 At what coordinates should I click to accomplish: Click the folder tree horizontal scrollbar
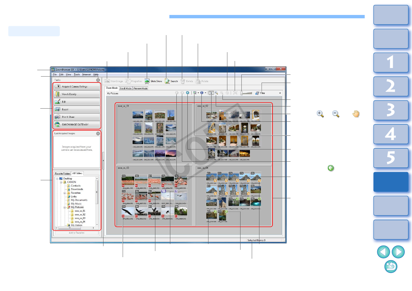[75, 228]
